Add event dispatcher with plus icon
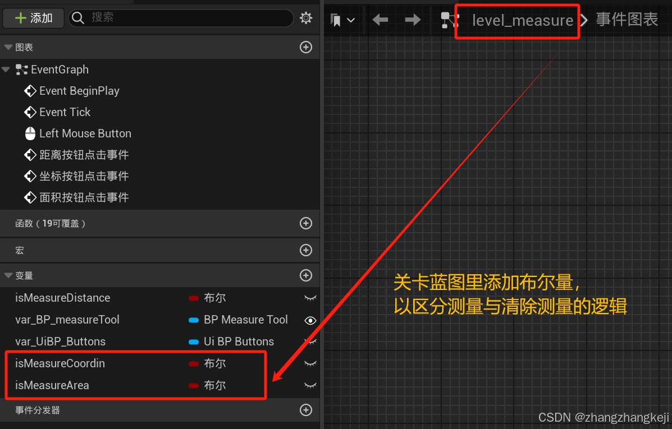The image size is (672, 429). 305,410
